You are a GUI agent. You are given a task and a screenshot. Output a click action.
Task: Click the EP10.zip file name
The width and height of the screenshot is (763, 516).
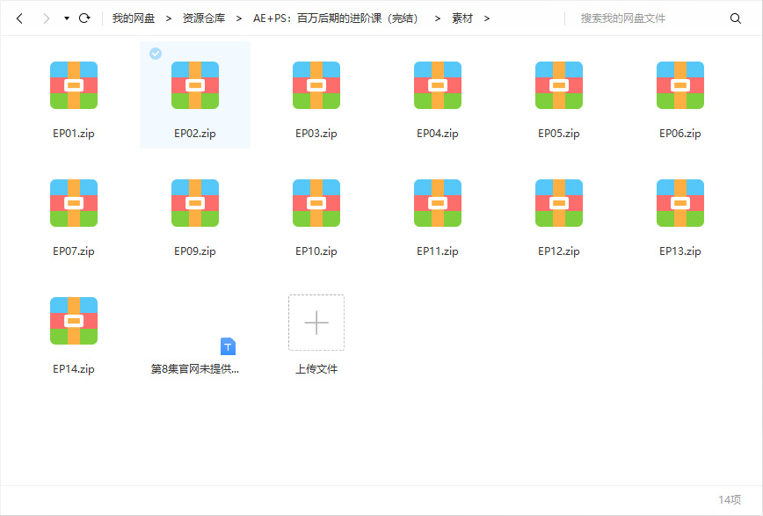tap(316, 251)
